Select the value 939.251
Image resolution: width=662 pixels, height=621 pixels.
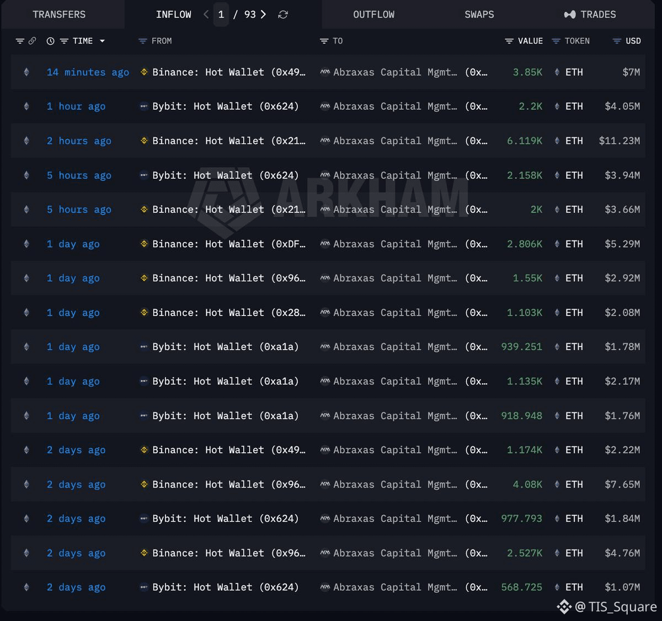522,347
